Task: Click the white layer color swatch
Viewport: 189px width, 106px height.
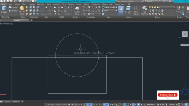Action: click(157, 7)
